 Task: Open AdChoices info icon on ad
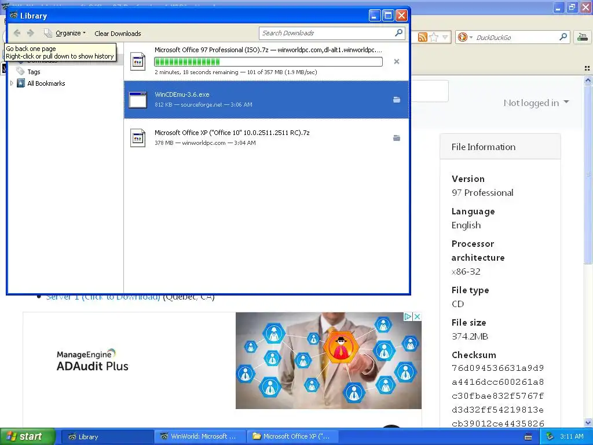point(408,316)
